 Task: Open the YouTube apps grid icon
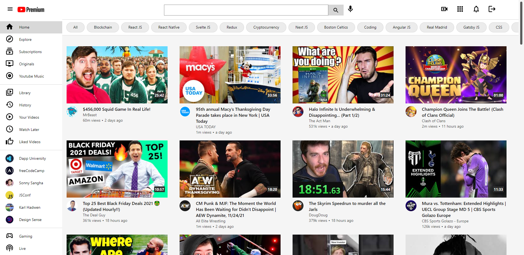460,9
